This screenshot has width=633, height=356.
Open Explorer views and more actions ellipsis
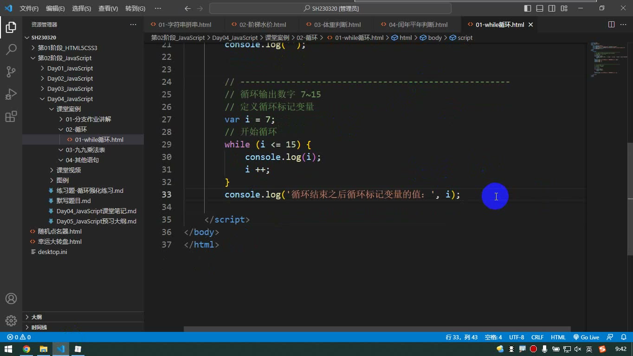tap(133, 25)
